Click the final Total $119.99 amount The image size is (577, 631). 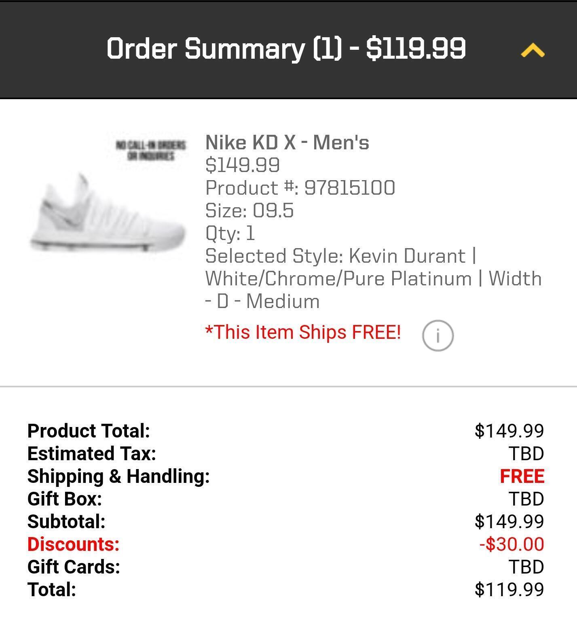point(509,590)
